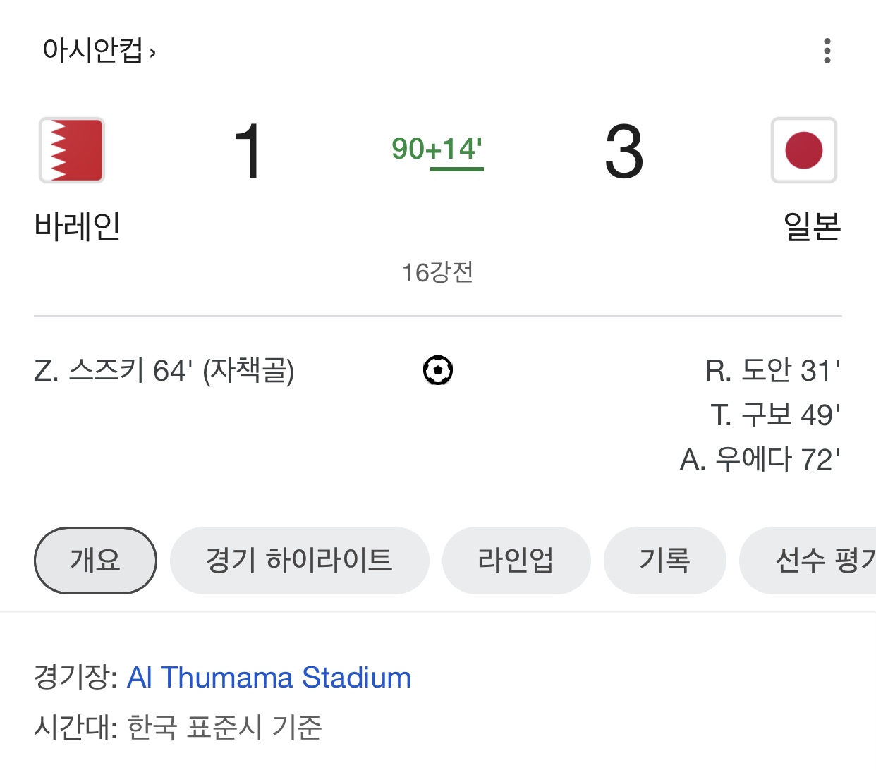876x770 pixels.
Task: Click Japan's score of 3
Action: click(x=624, y=151)
